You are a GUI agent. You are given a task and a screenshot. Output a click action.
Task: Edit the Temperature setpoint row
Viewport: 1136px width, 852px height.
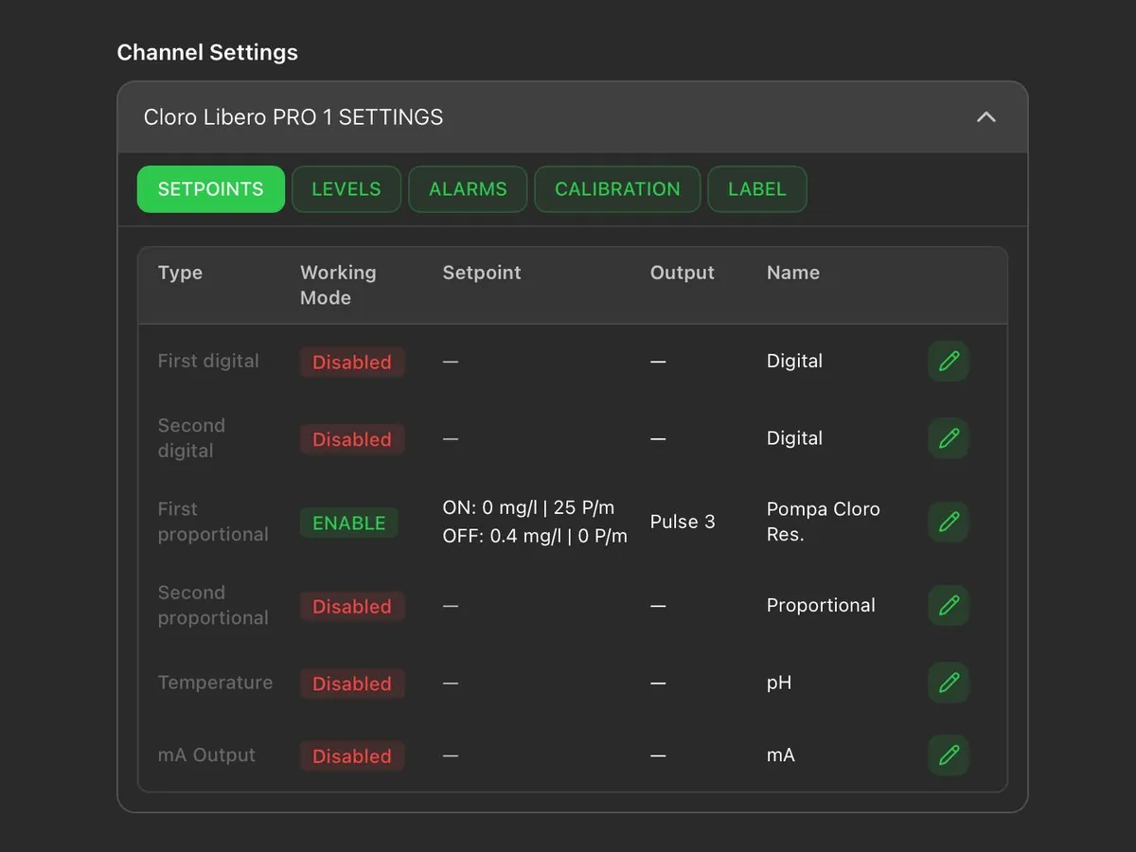pos(949,683)
